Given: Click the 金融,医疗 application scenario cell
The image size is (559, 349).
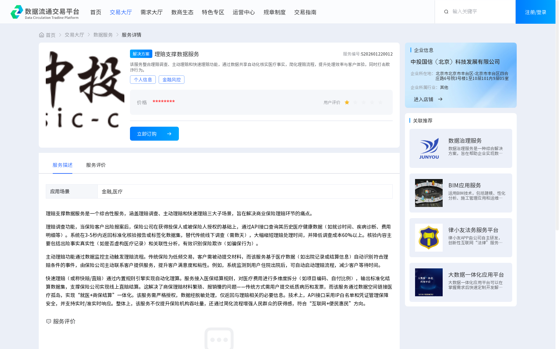Looking at the screenshot, I should pyautogui.click(x=245, y=192).
